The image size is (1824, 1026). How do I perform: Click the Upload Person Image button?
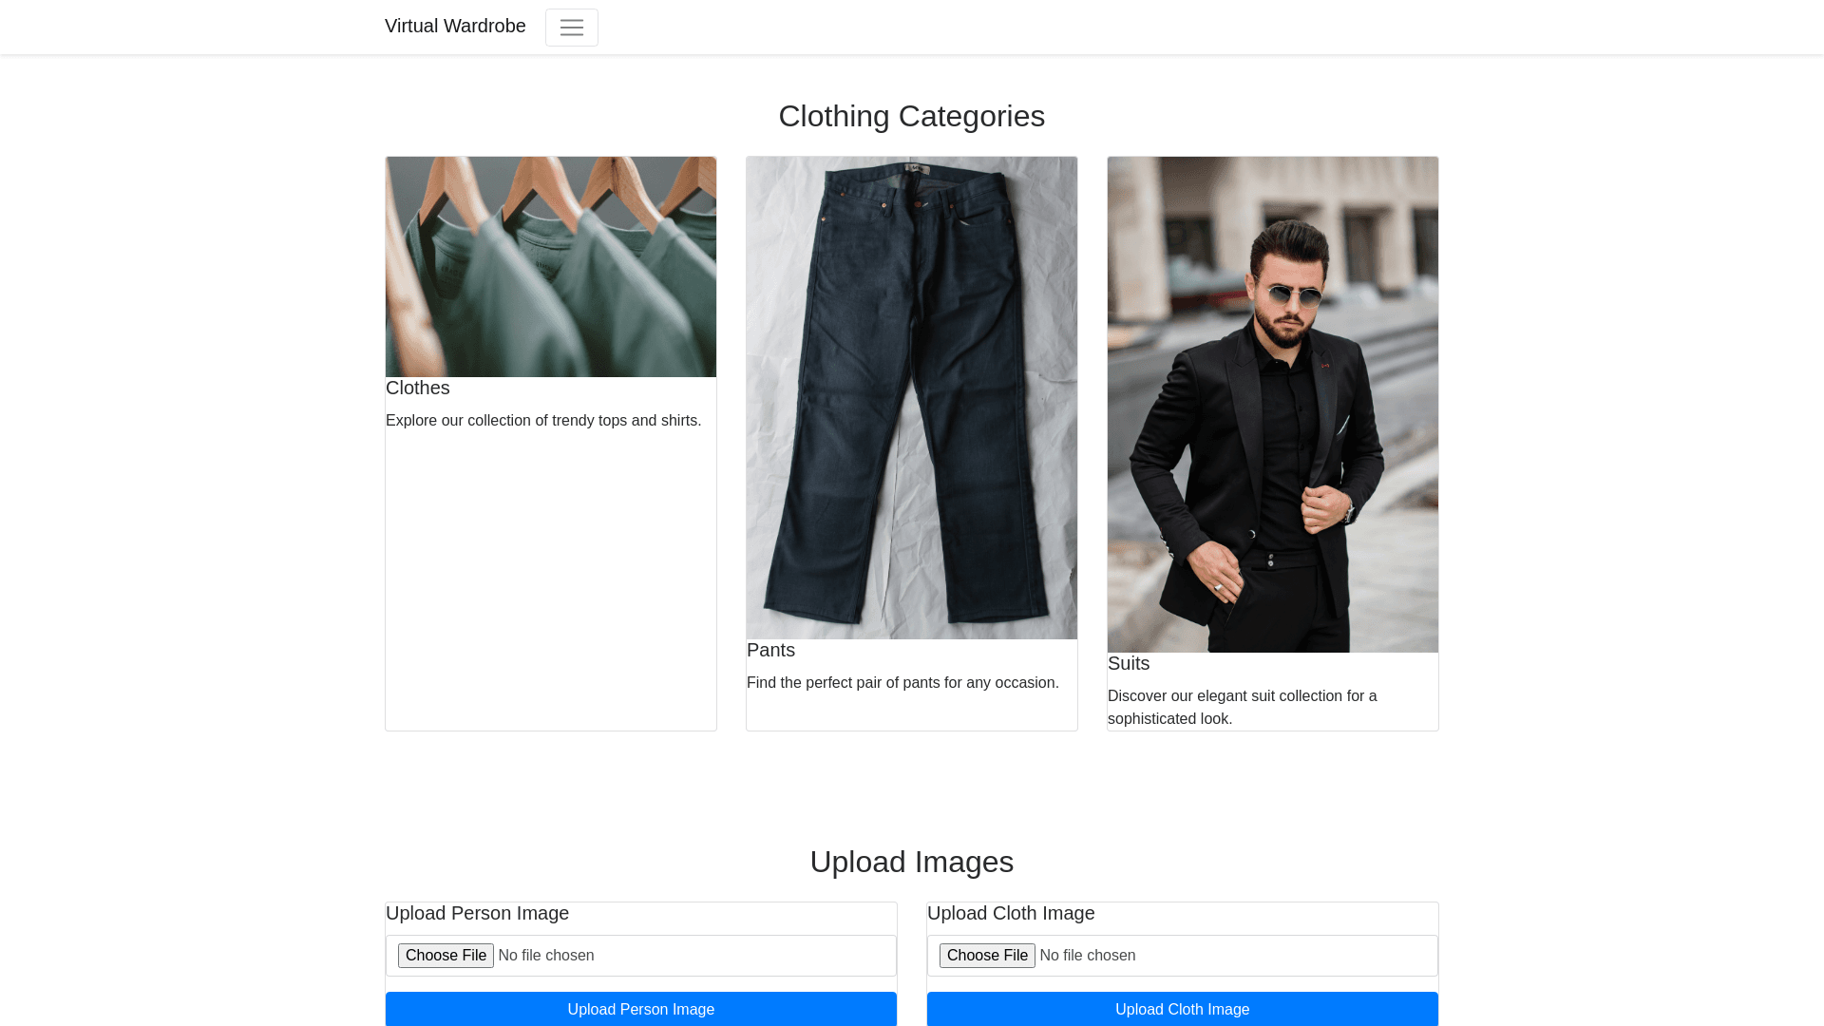tap(641, 1009)
